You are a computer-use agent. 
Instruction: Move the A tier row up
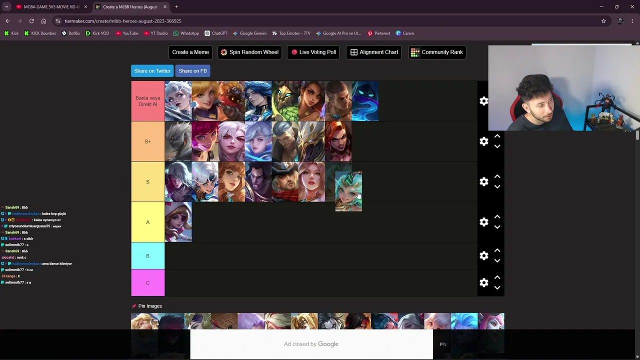(497, 217)
